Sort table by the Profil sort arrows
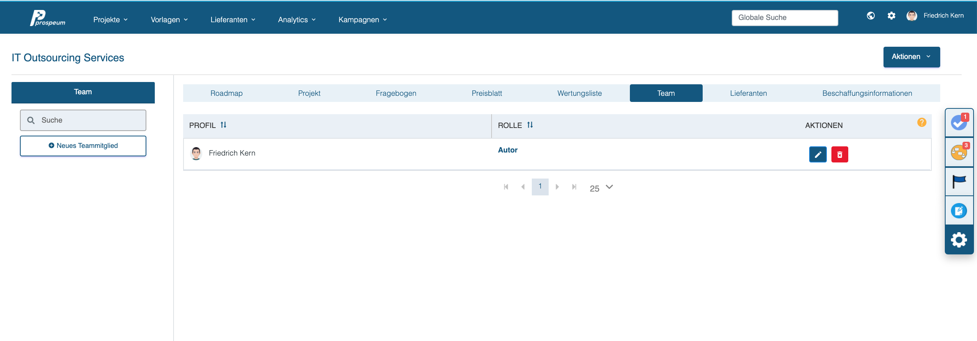The height and width of the screenshot is (341, 977). [223, 125]
